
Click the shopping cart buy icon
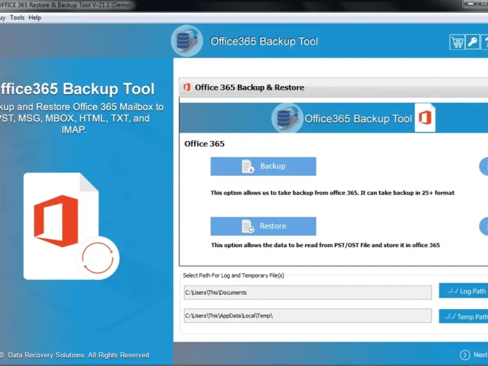point(456,42)
